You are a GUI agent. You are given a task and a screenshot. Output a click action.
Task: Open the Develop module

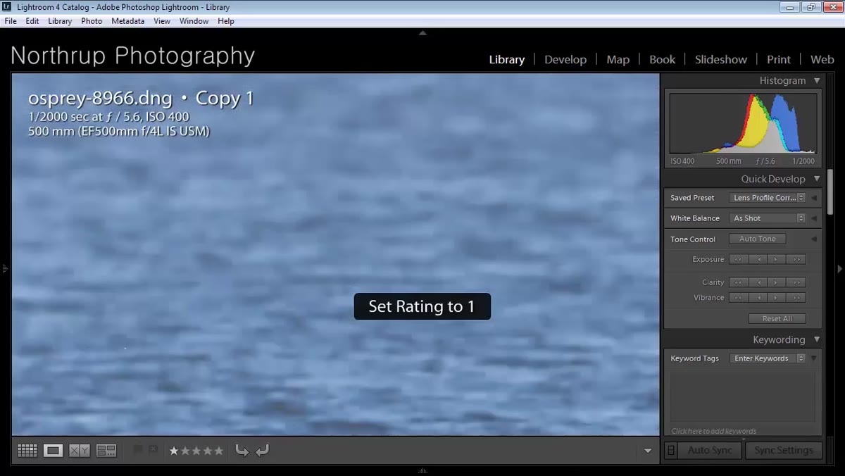coord(565,60)
